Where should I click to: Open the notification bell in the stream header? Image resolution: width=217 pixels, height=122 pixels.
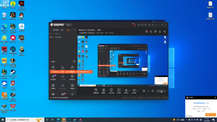click(160, 31)
